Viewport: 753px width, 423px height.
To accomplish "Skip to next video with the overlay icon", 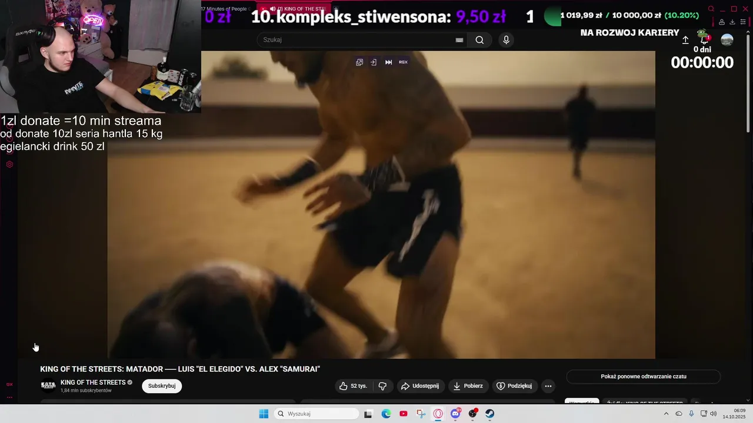I will coord(388,62).
